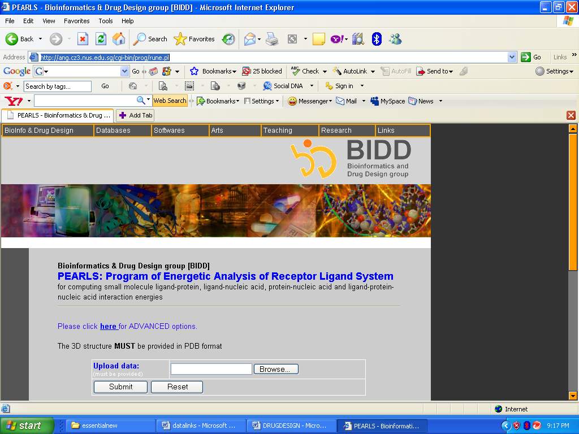Expand the Address bar dropdown
Image resolution: width=579 pixels, height=434 pixels.
(x=512, y=57)
